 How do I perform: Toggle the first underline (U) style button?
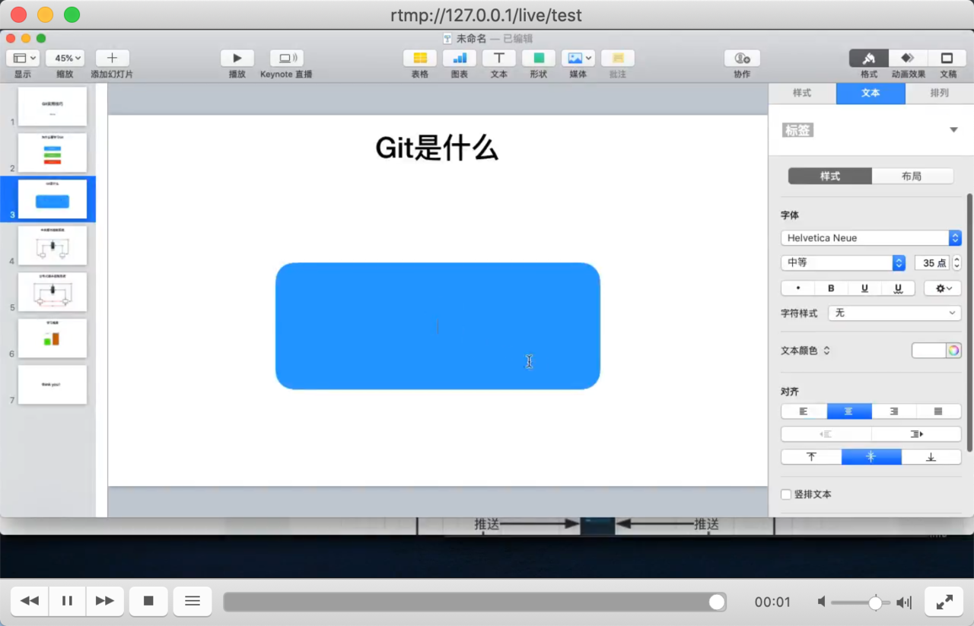[x=864, y=288]
